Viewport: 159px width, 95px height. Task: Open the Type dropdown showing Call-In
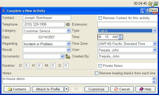pyautogui.click(x=155, y=31)
